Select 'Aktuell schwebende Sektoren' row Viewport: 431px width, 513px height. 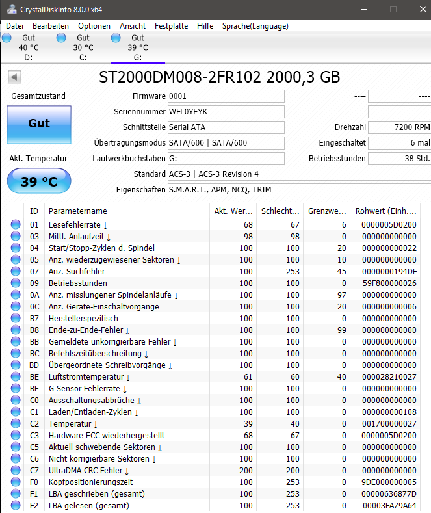click(x=214, y=447)
